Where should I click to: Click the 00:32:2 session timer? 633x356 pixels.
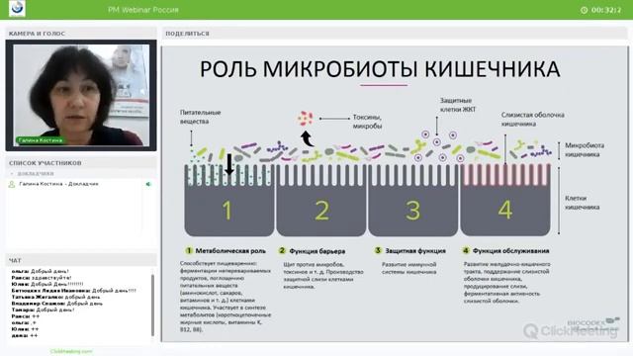[606, 10]
